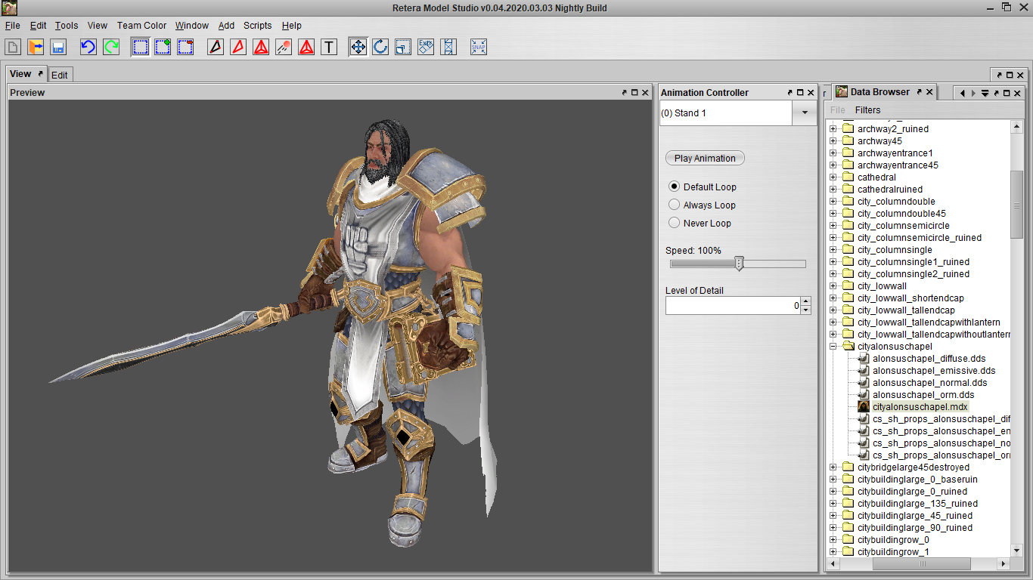Select alonsuschapel_normal.dds file
Viewport: 1033px width, 580px height.
click(929, 383)
